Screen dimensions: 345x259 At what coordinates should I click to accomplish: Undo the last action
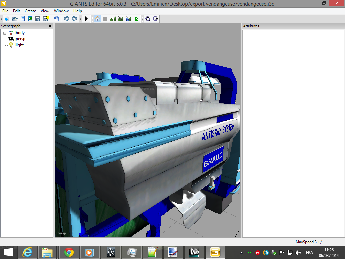click(66, 19)
